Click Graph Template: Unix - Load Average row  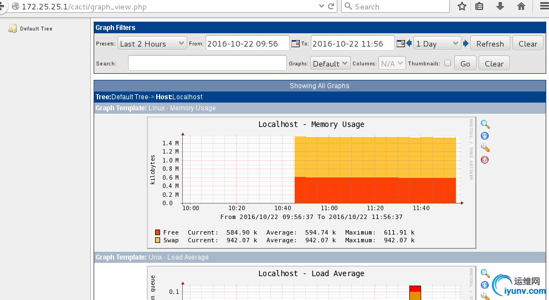click(320, 257)
